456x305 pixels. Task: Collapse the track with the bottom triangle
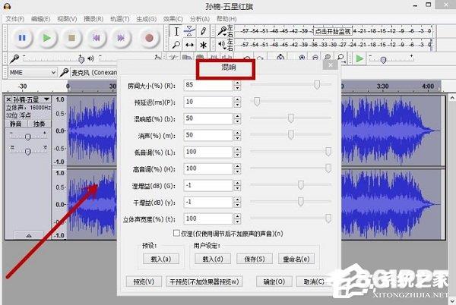pos(29,235)
